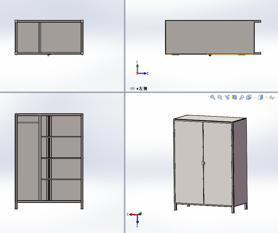Click the Hide/Show Items glasses icon
This screenshot has height=233, width=278.
tap(272, 98)
